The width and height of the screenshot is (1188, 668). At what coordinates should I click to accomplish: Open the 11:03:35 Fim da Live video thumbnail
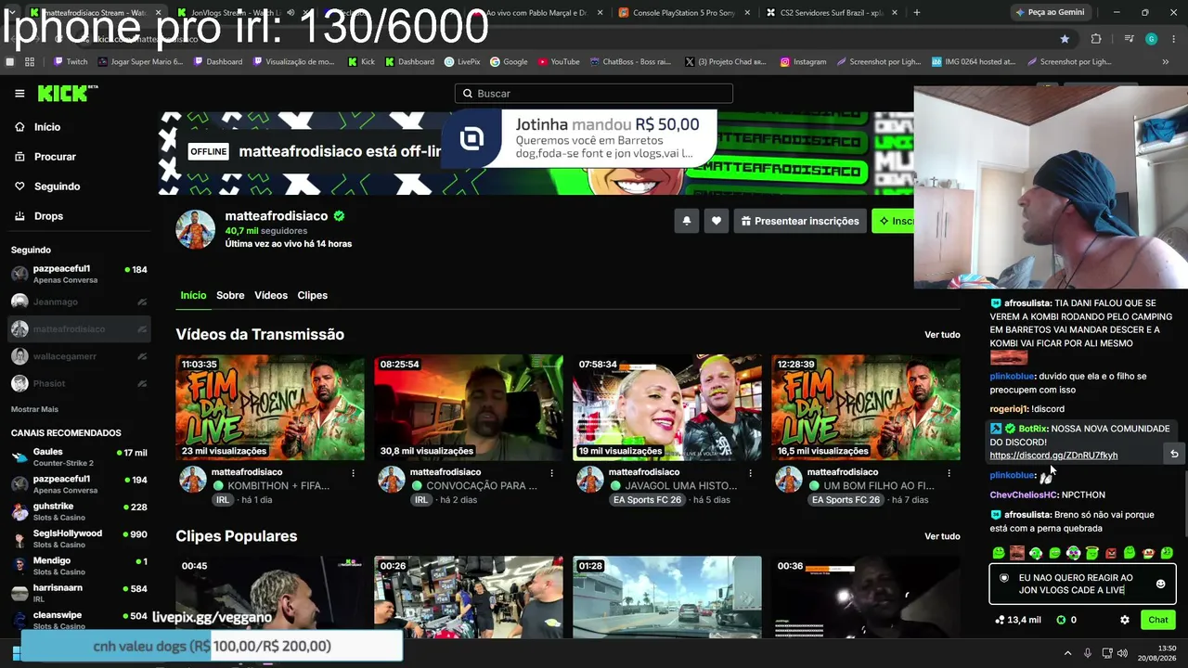pos(270,407)
